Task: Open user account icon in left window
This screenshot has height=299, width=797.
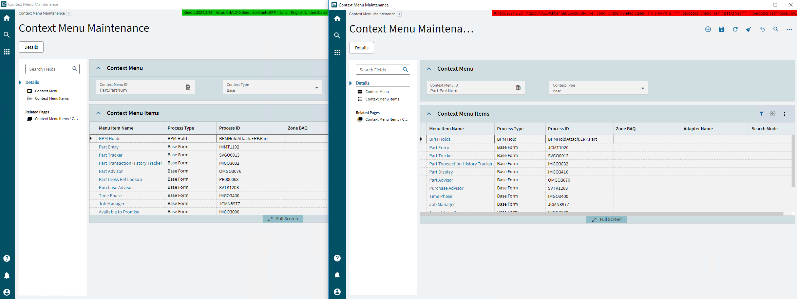Action: point(7,292)
